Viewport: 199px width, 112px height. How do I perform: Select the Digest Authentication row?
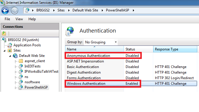click(131, 72)
